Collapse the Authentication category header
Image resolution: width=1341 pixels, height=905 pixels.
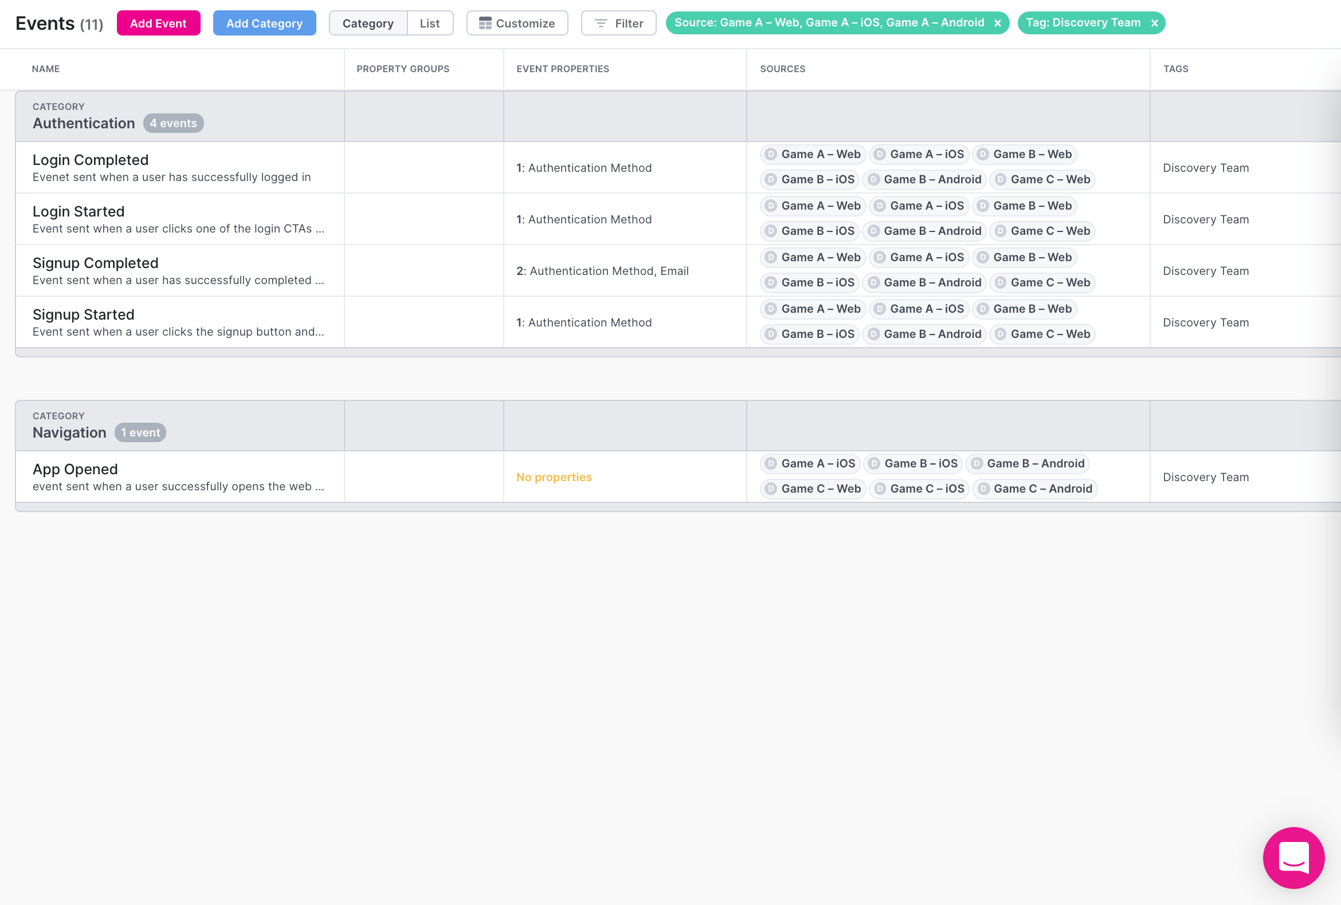click(84, 123)
